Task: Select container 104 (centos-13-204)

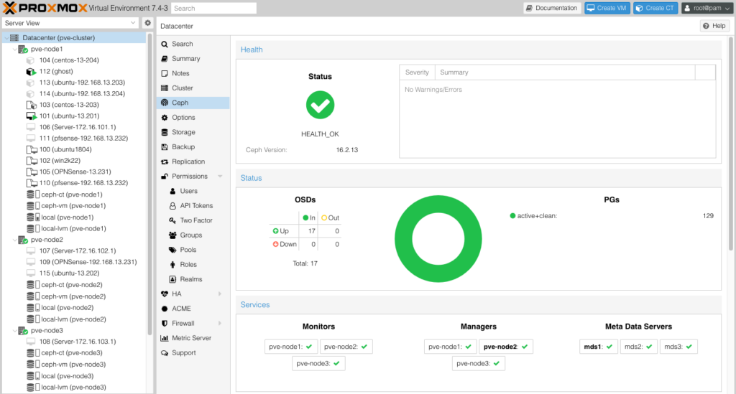Action: (x=69, y=60)
